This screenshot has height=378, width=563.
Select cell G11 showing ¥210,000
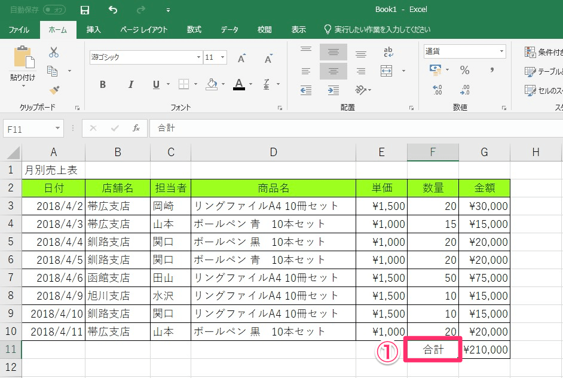point(484,350)
